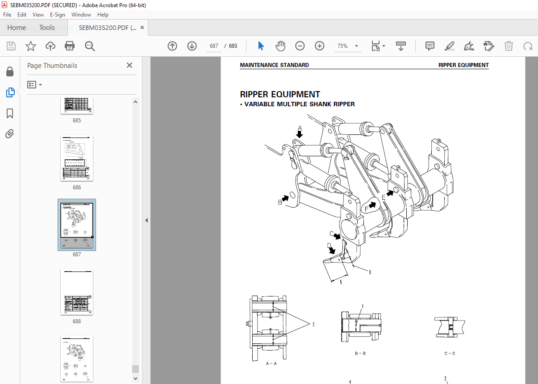Open the Attachments paperclip panel
This screenshot has height=384, width=538.
tap(10, 134)
